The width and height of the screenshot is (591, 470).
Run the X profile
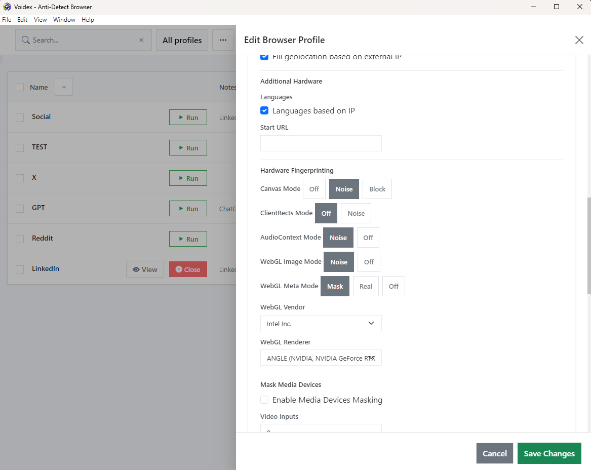point(188,178)
